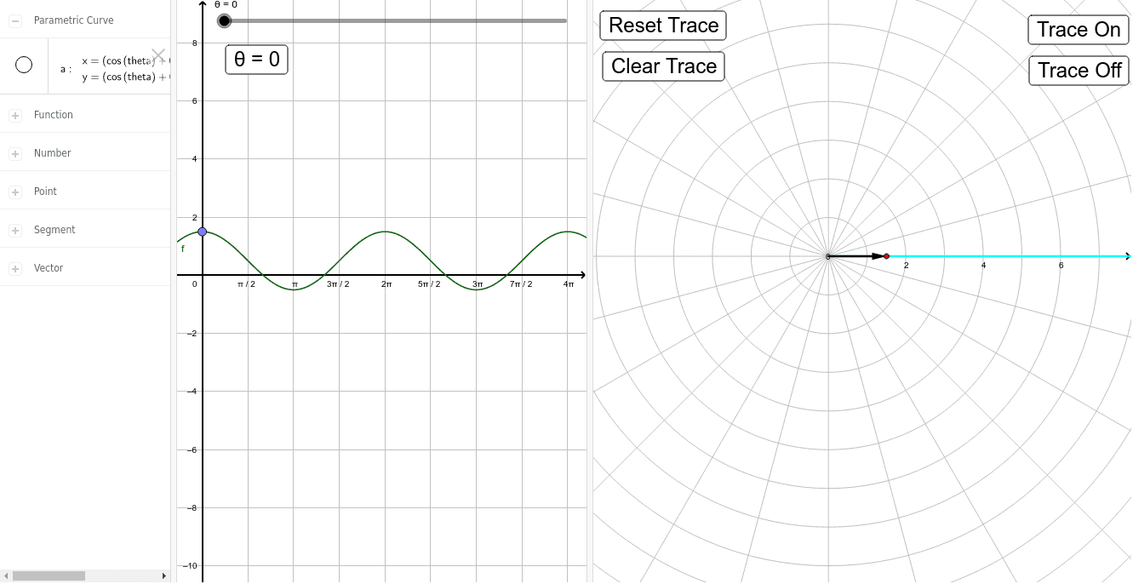Click the left arrow of horizontal scrollbar
The width and height of the screenshot is (1133, 584).
[x=5, y=576]
